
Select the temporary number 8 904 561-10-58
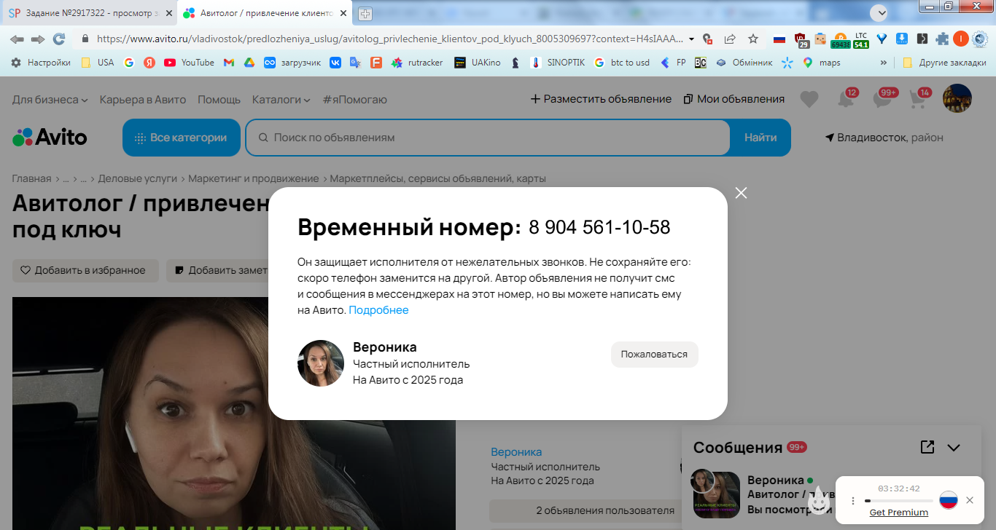click(599, 228)
